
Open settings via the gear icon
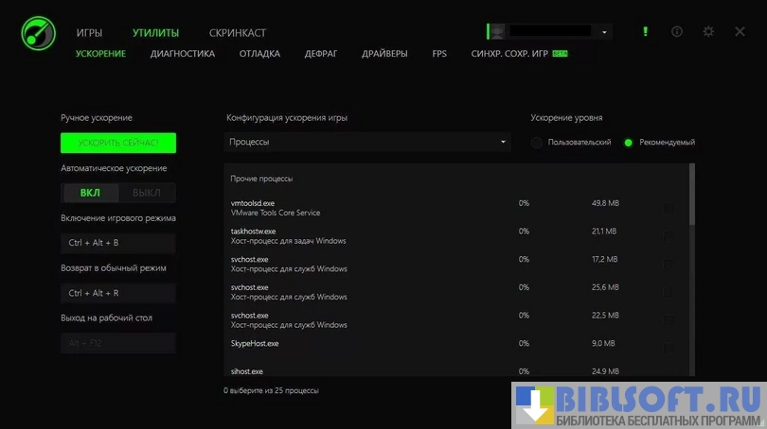[708, 31]
